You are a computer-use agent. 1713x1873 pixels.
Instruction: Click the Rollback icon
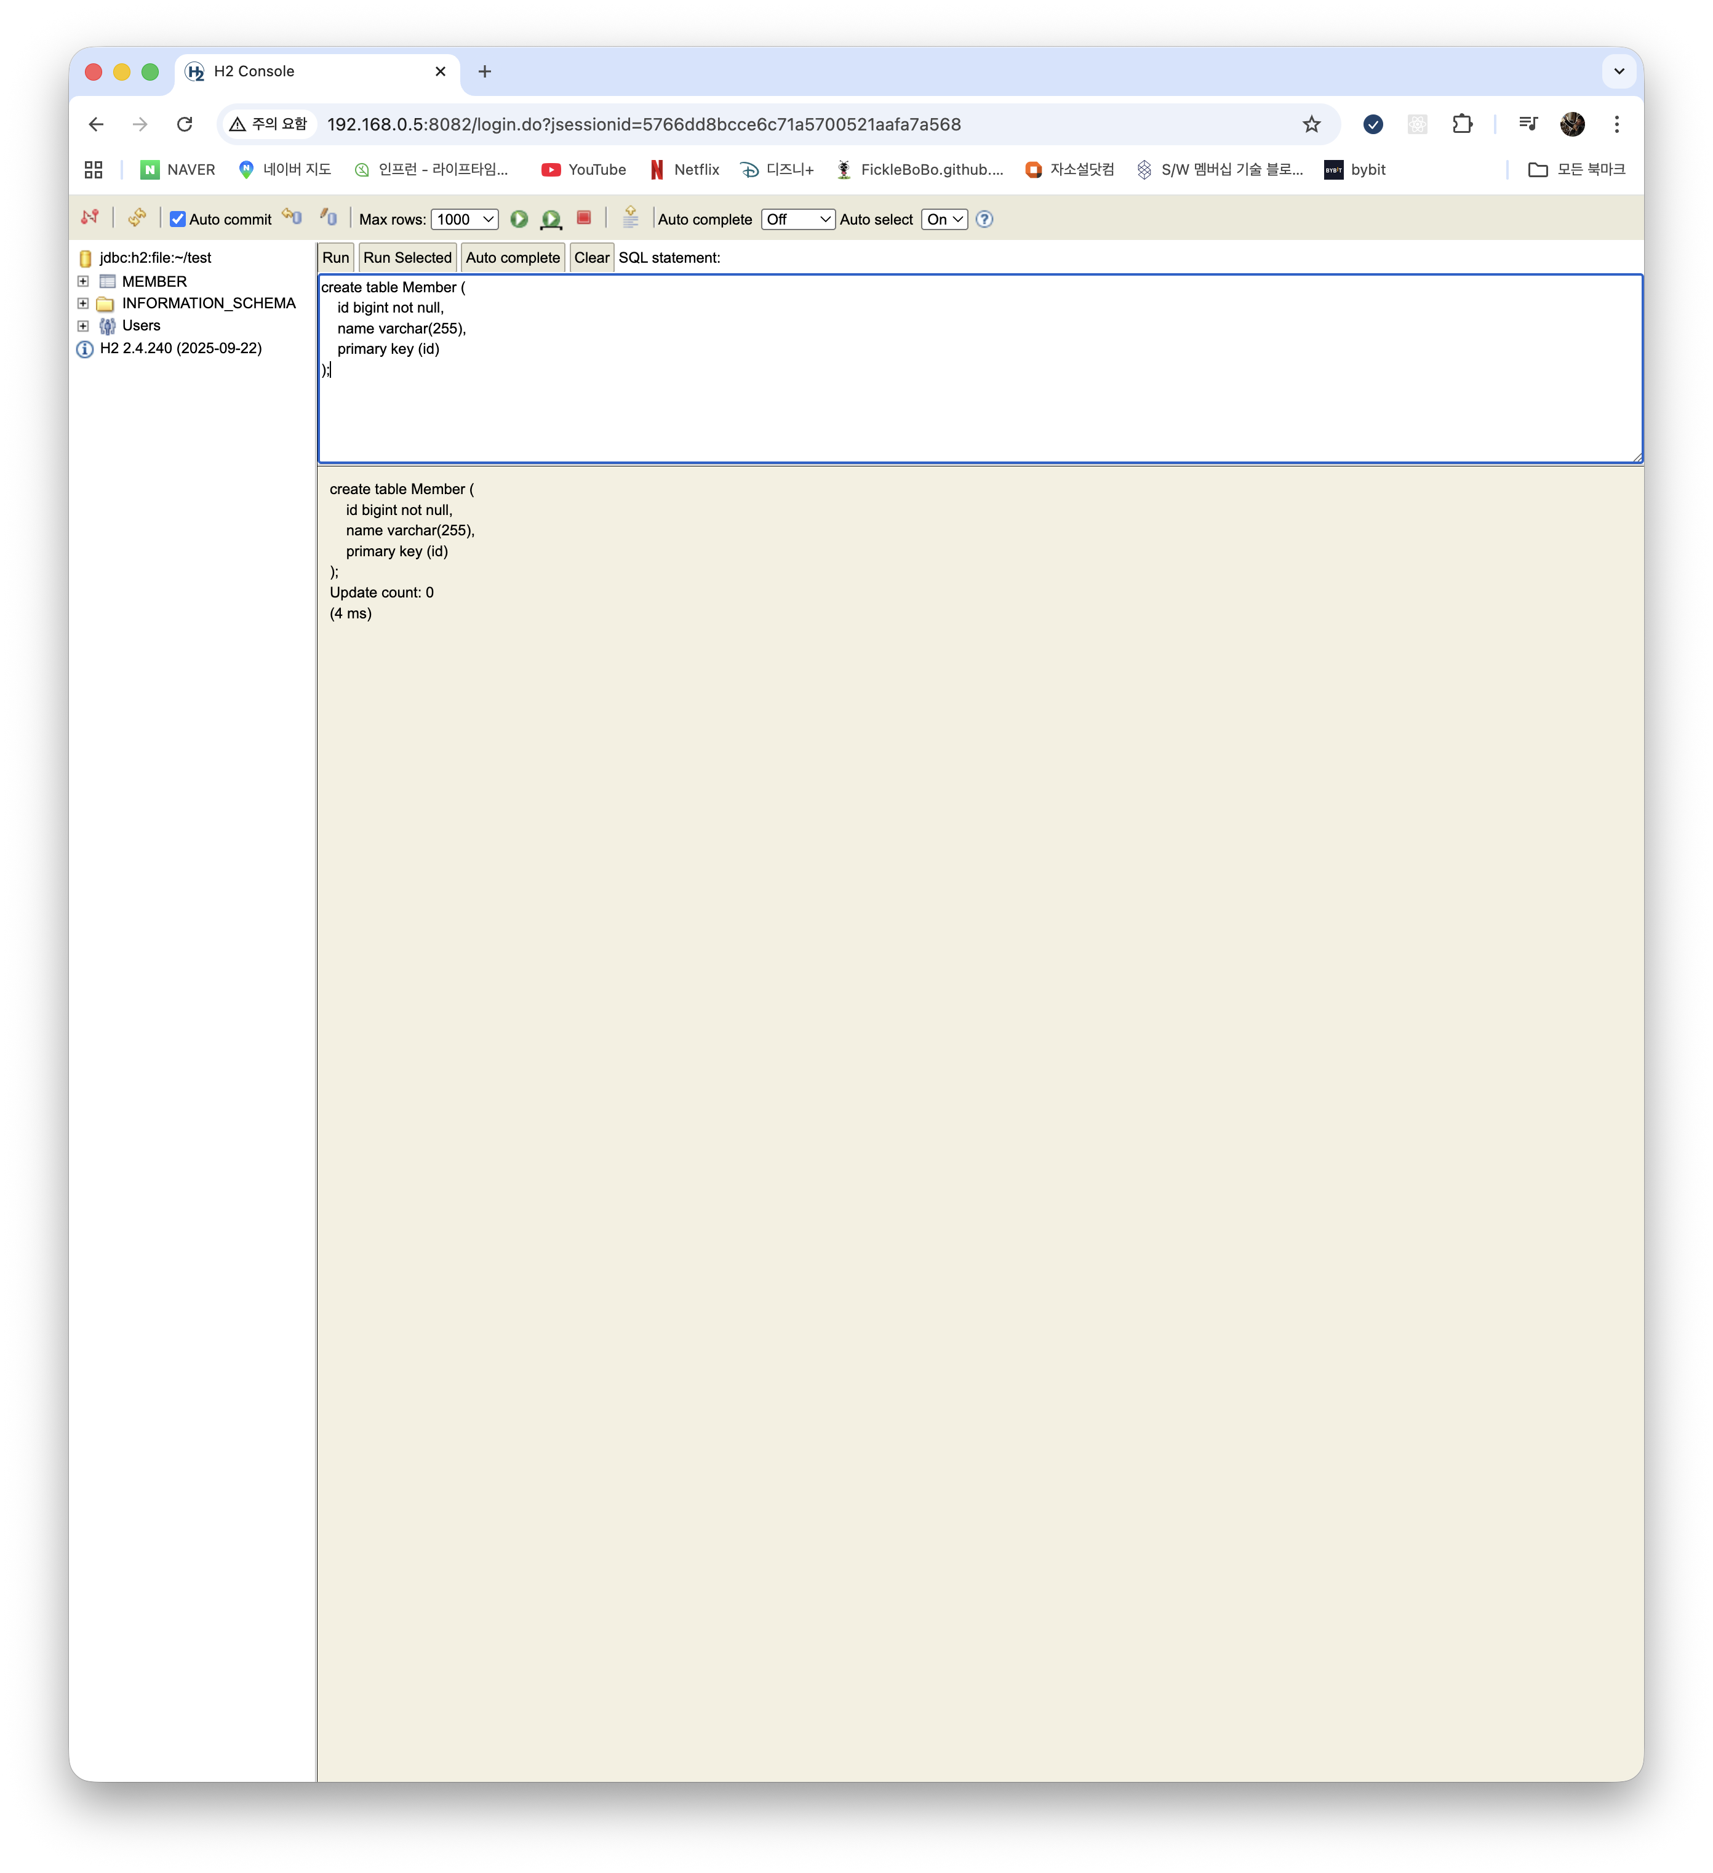pyautogui.click(x=293, y=217)
